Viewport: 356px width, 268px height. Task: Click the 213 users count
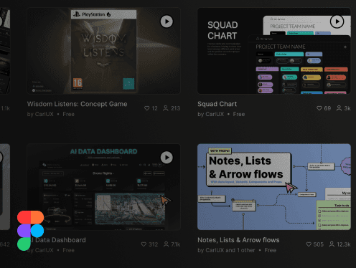176,108
